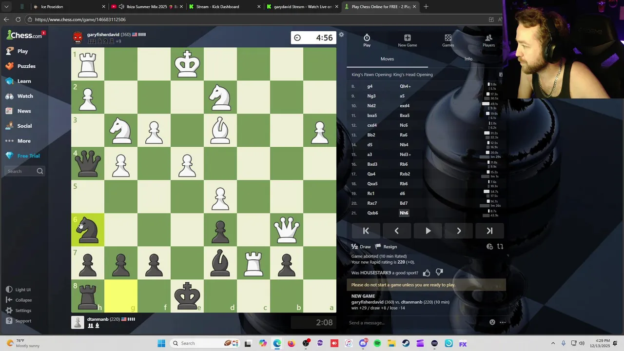Open News in the sidebar
624x351 pixels.
tap(19, 111)
